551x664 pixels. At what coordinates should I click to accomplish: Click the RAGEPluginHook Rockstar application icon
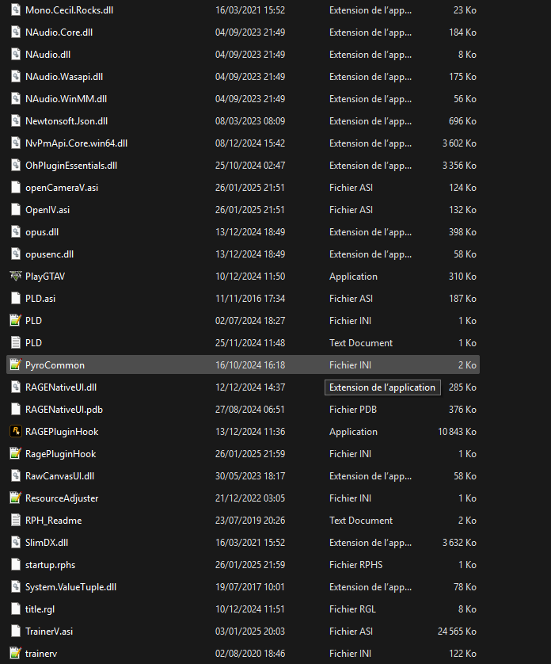15,432
